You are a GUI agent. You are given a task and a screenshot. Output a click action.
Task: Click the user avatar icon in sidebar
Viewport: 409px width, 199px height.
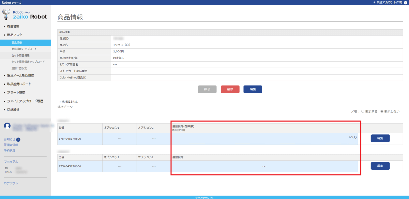(x=7, y=126)
